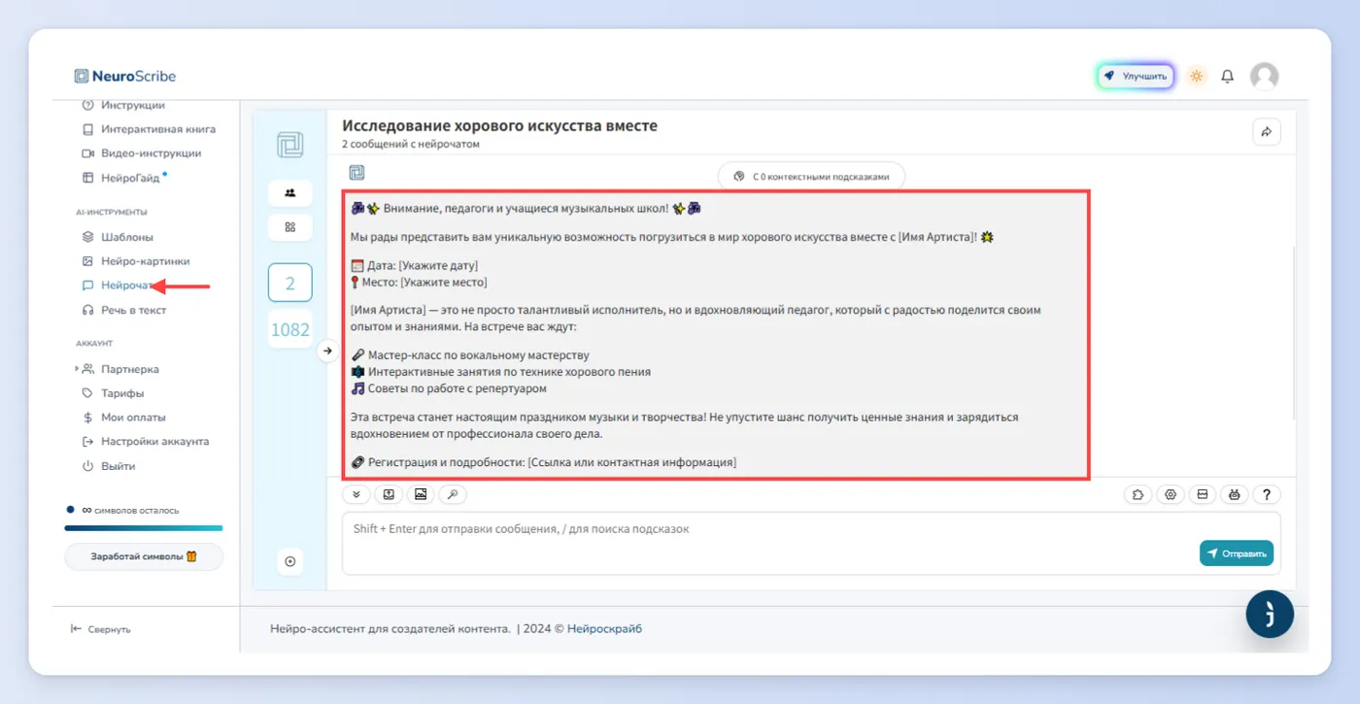Click Заработай символы button
The height and width of the screenshot is (704, 1360).
(x=144, y=556)
